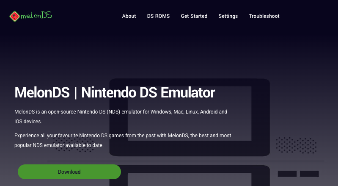Go to the DS ROMS page
This screenshot has width=338, height=186.
pos(159,16)
